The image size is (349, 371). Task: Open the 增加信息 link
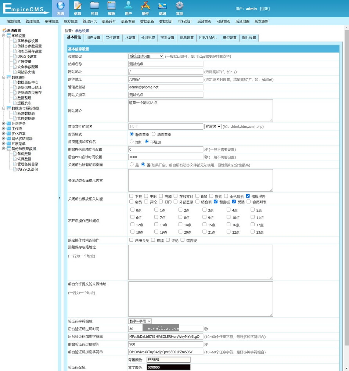[x=14, y=21]
